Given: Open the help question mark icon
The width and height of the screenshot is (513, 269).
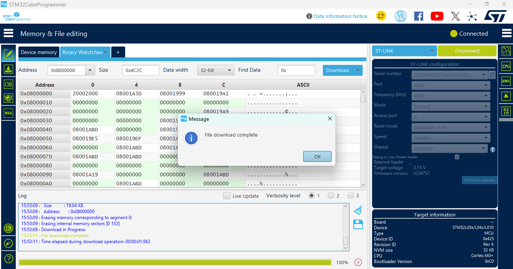Looking at the screenshot, I should pos(8,259).
